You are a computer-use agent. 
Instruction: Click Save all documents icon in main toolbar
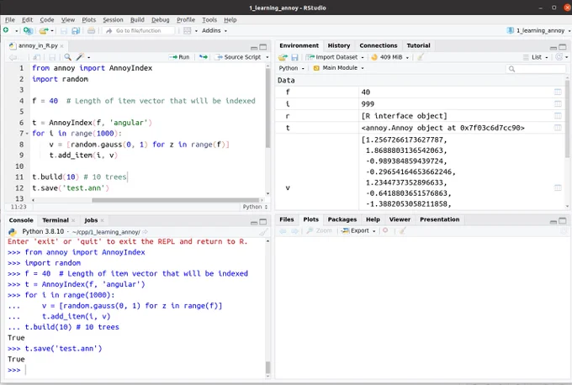click(76, 30)
